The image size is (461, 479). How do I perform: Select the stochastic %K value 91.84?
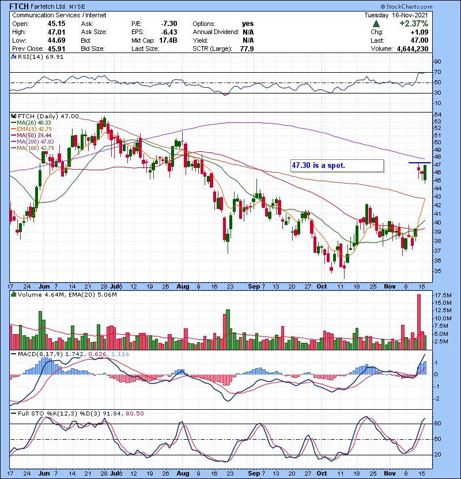[112, 413]
